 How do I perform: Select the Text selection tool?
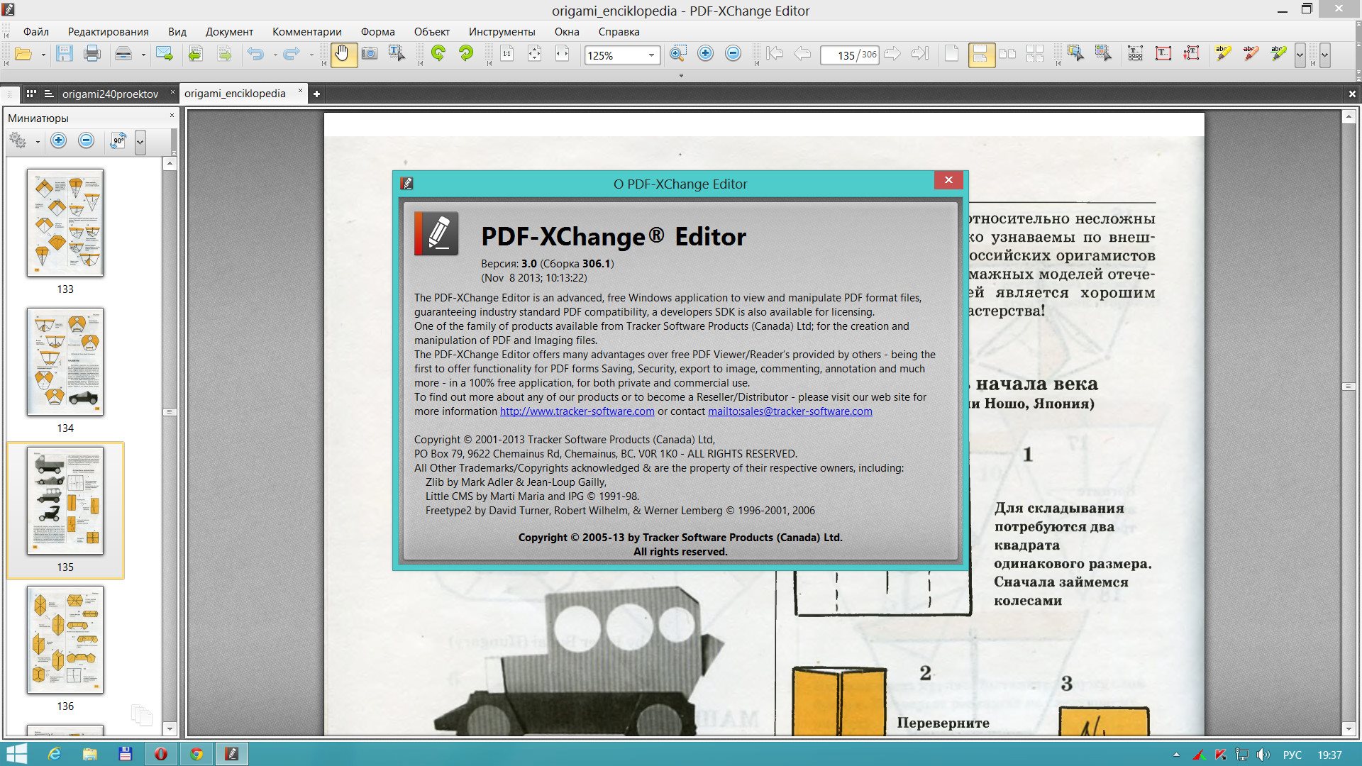pyautogui.click(x=397, y=55)
